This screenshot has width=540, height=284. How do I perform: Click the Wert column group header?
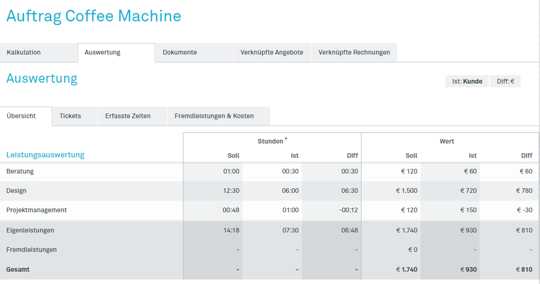click(x=447, y=141)
